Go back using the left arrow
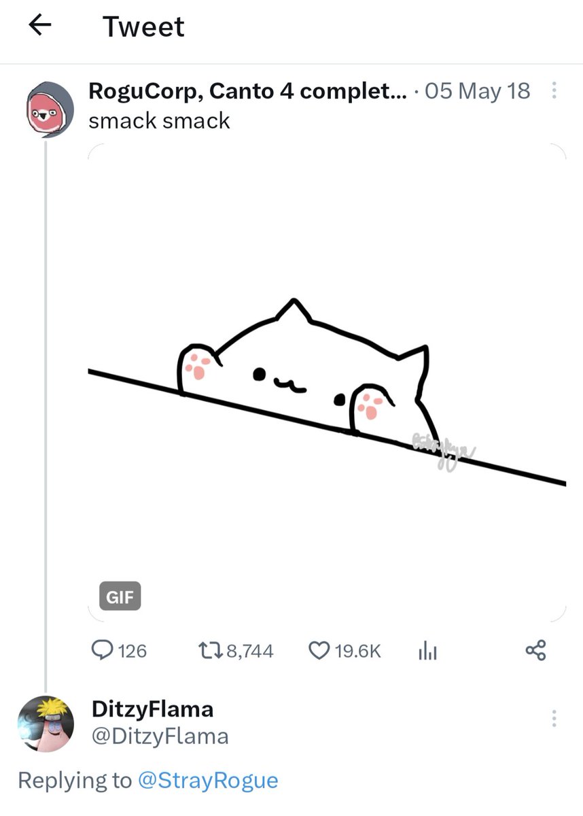This screenshot has height=816, width=583. (40, 27)
